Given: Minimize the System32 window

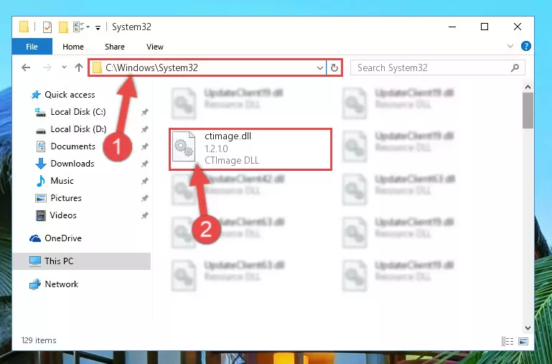Looking at the screenshot, I should (452, 27).
